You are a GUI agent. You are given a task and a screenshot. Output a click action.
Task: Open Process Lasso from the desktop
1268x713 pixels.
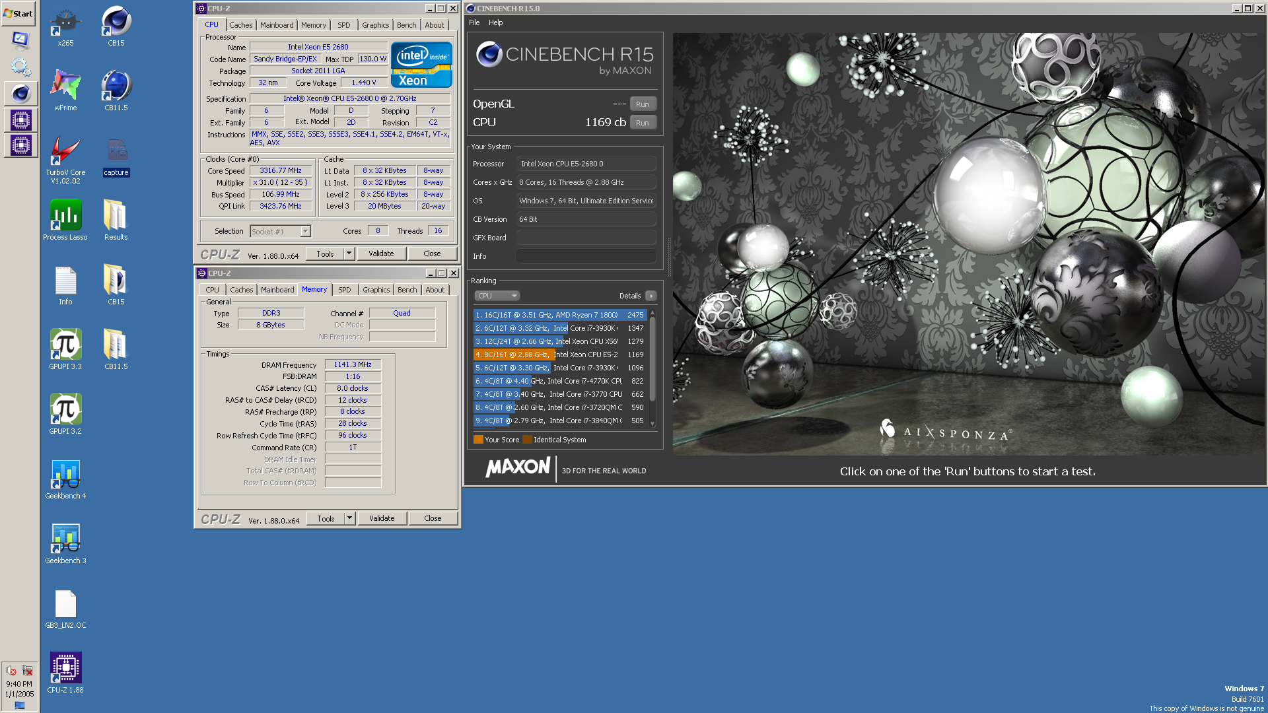tap(65, 220)
